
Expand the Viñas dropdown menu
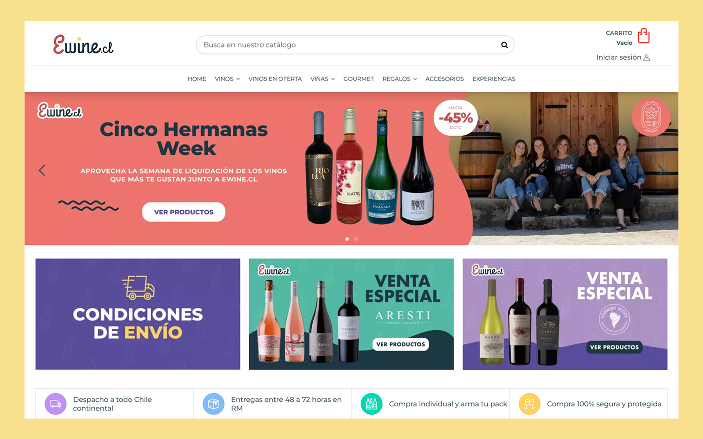[323, 79]
